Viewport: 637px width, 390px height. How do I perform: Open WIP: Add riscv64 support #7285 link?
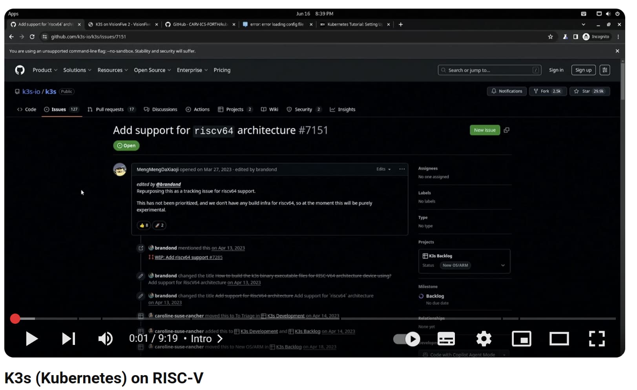188,258
